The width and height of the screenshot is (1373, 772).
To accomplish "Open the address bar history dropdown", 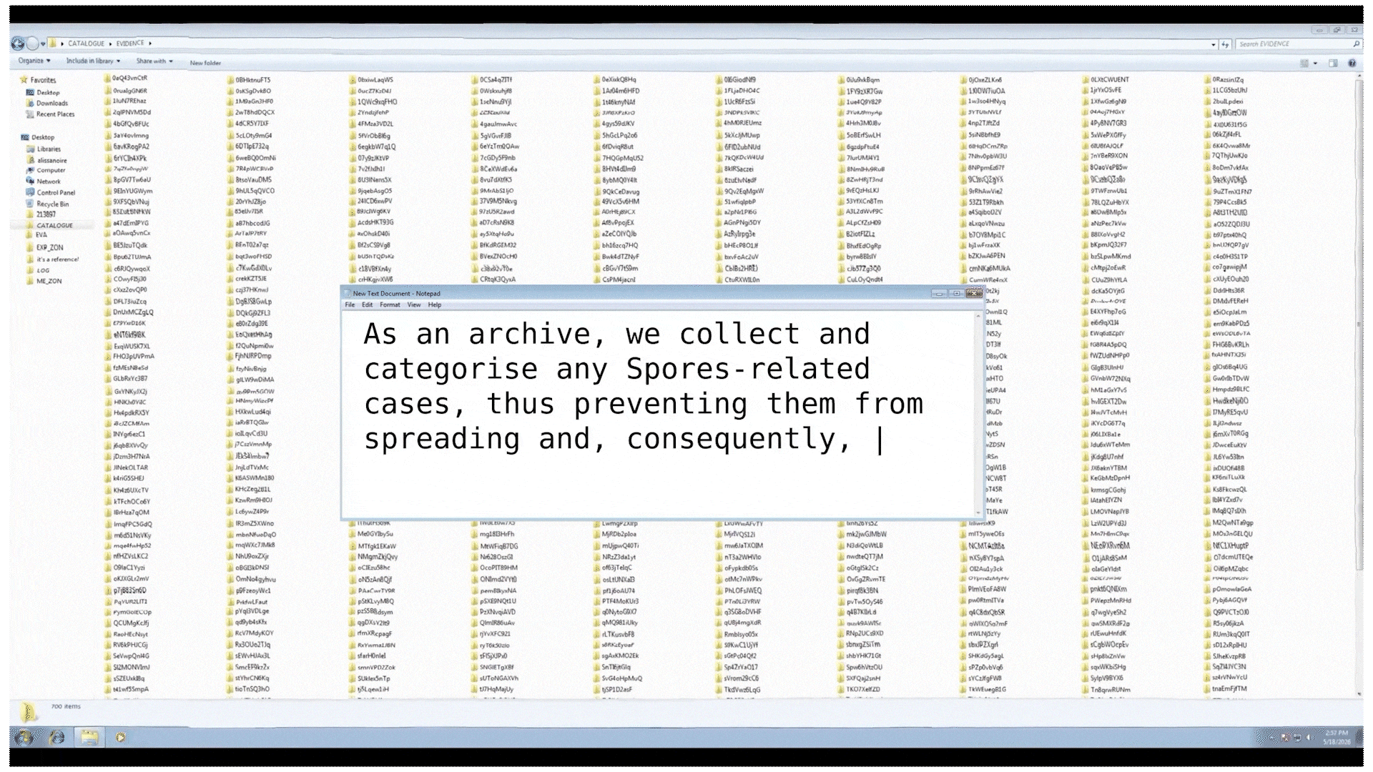I will tap(1214, 44).
